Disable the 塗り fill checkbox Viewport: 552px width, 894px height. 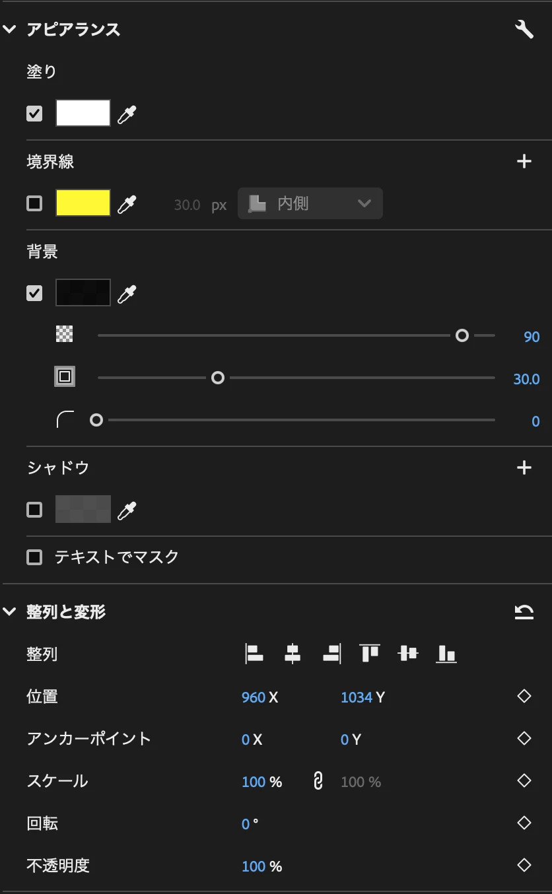(34, 114)
